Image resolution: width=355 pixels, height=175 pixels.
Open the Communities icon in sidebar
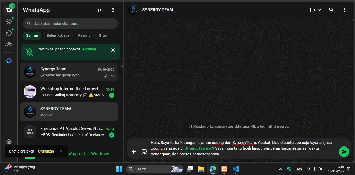click(9, 44)
